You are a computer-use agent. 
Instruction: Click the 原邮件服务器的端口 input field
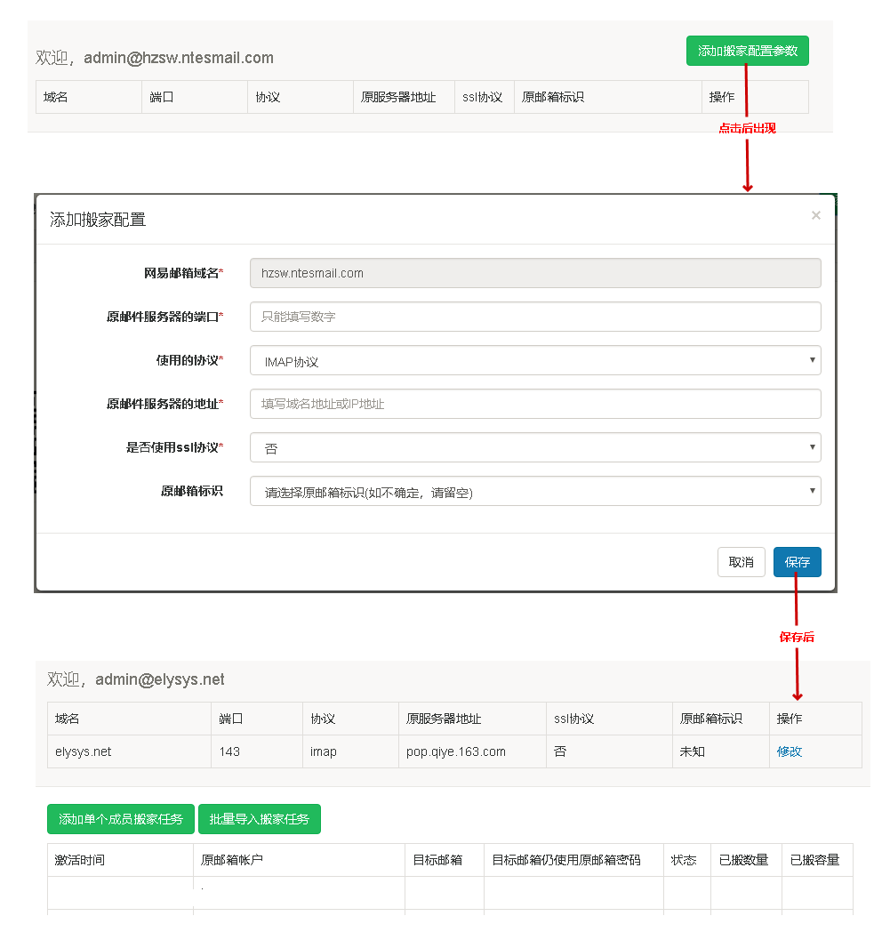coord(535,317)
